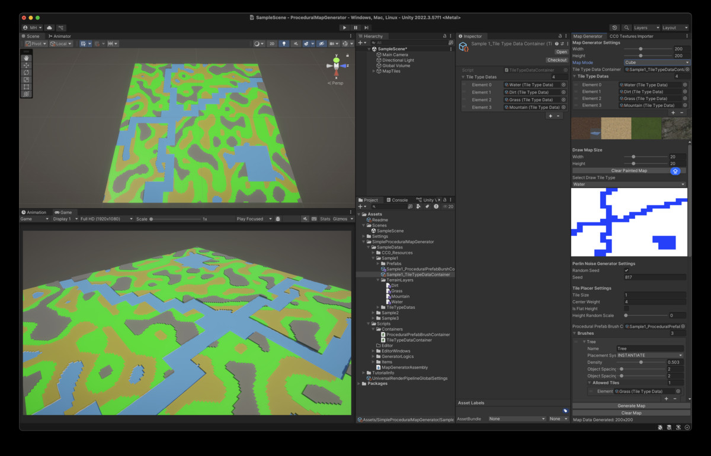Open the Map Mode dropdown showing Cube
The height and width of the screenshot is (456, 711).
(657, 62)
